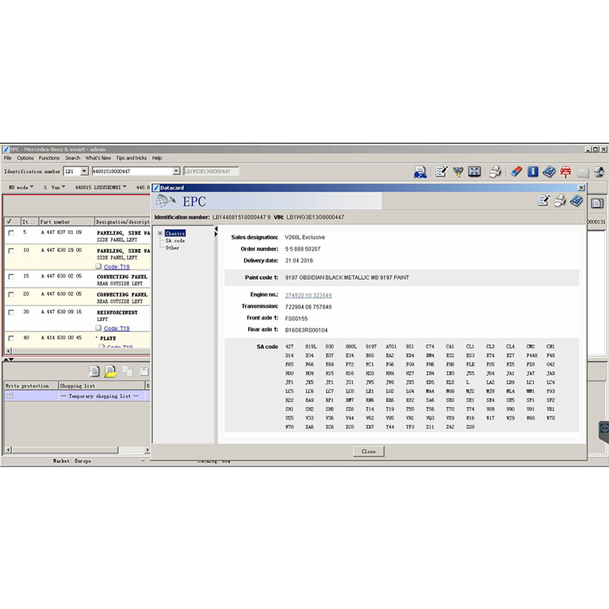The width and height of the screenshot is (609, 609).
Task: Click the save floppy disk icon
Action: [x=144, y=371]
